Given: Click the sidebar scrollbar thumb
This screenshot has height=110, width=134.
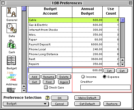Looking at the screenshot, I should [24, 9].
